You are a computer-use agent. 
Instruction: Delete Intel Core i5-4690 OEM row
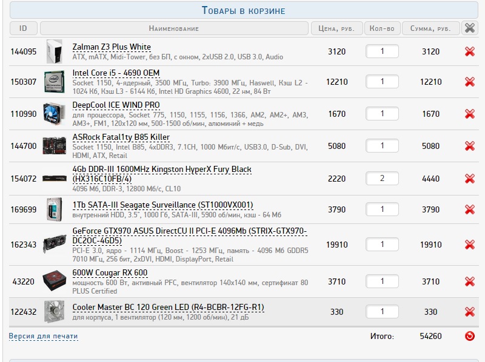click(469, 82)
